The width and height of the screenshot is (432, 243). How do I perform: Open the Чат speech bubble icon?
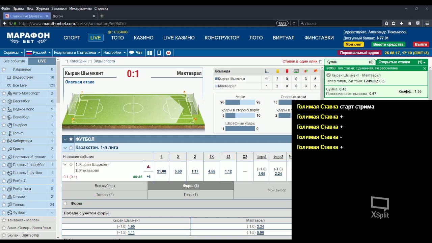(x=132, y=53)
